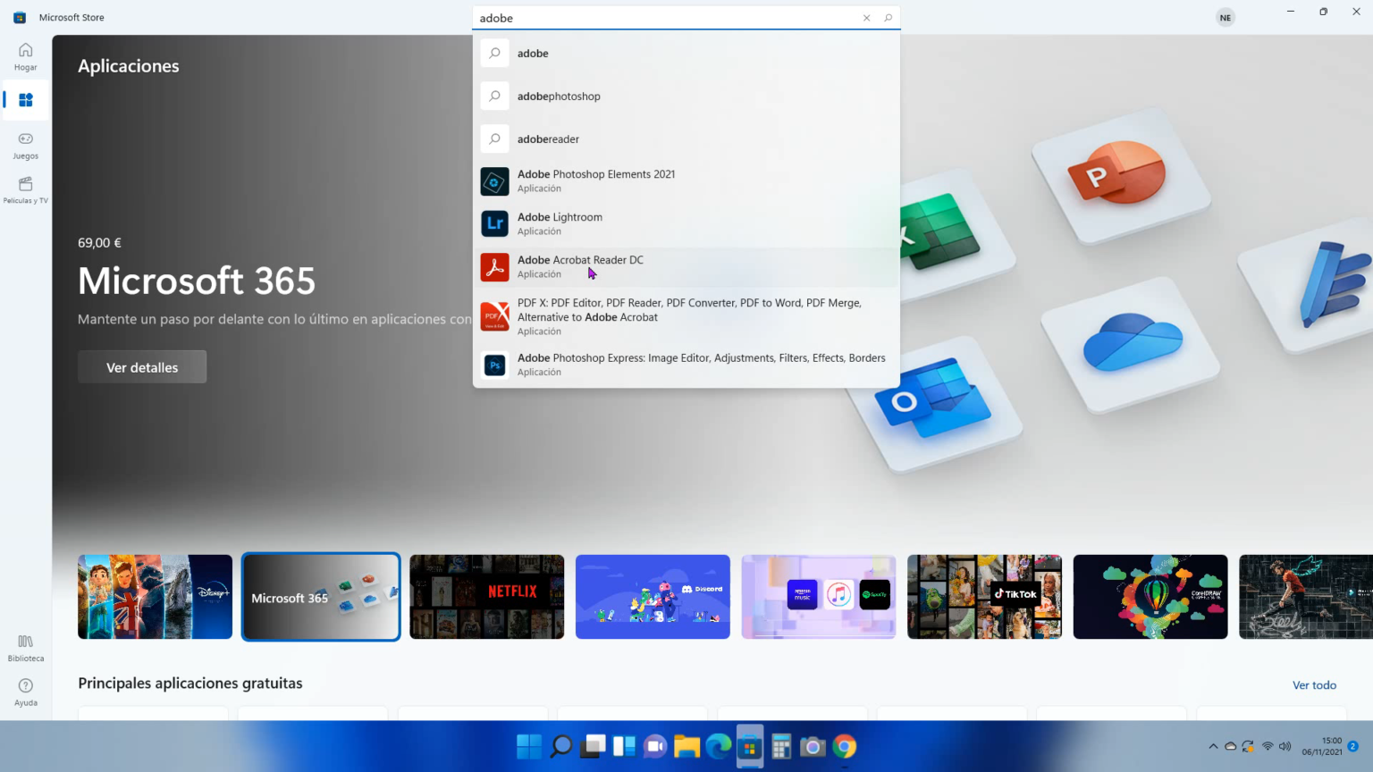Open Microsoft Edge from the taskbar
Screen dimensions: 1373x772
[717, 746]
